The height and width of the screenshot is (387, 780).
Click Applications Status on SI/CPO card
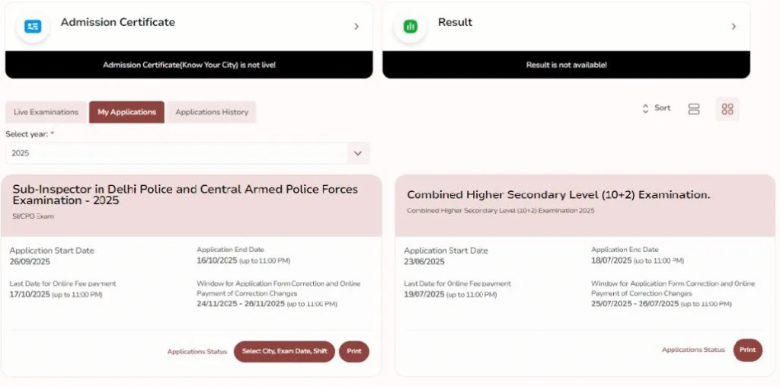(197, 352)
